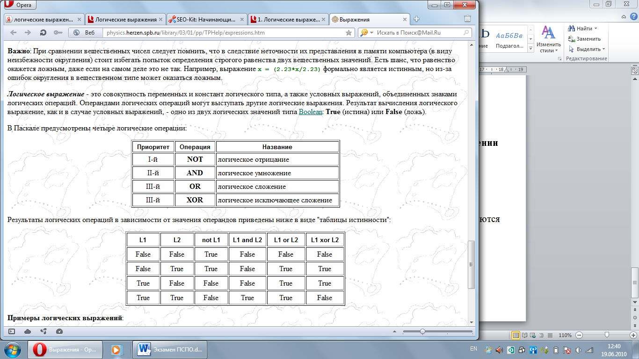
Task: Open a new tab with plus button
Action: 417,20
